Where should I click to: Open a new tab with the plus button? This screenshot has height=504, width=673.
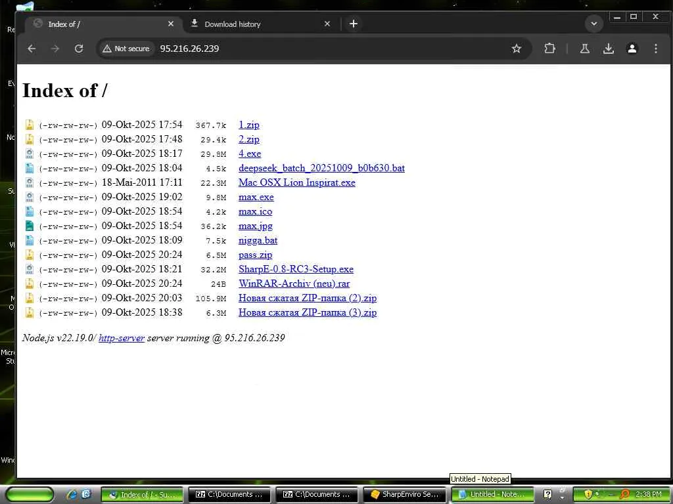(353, 24)
